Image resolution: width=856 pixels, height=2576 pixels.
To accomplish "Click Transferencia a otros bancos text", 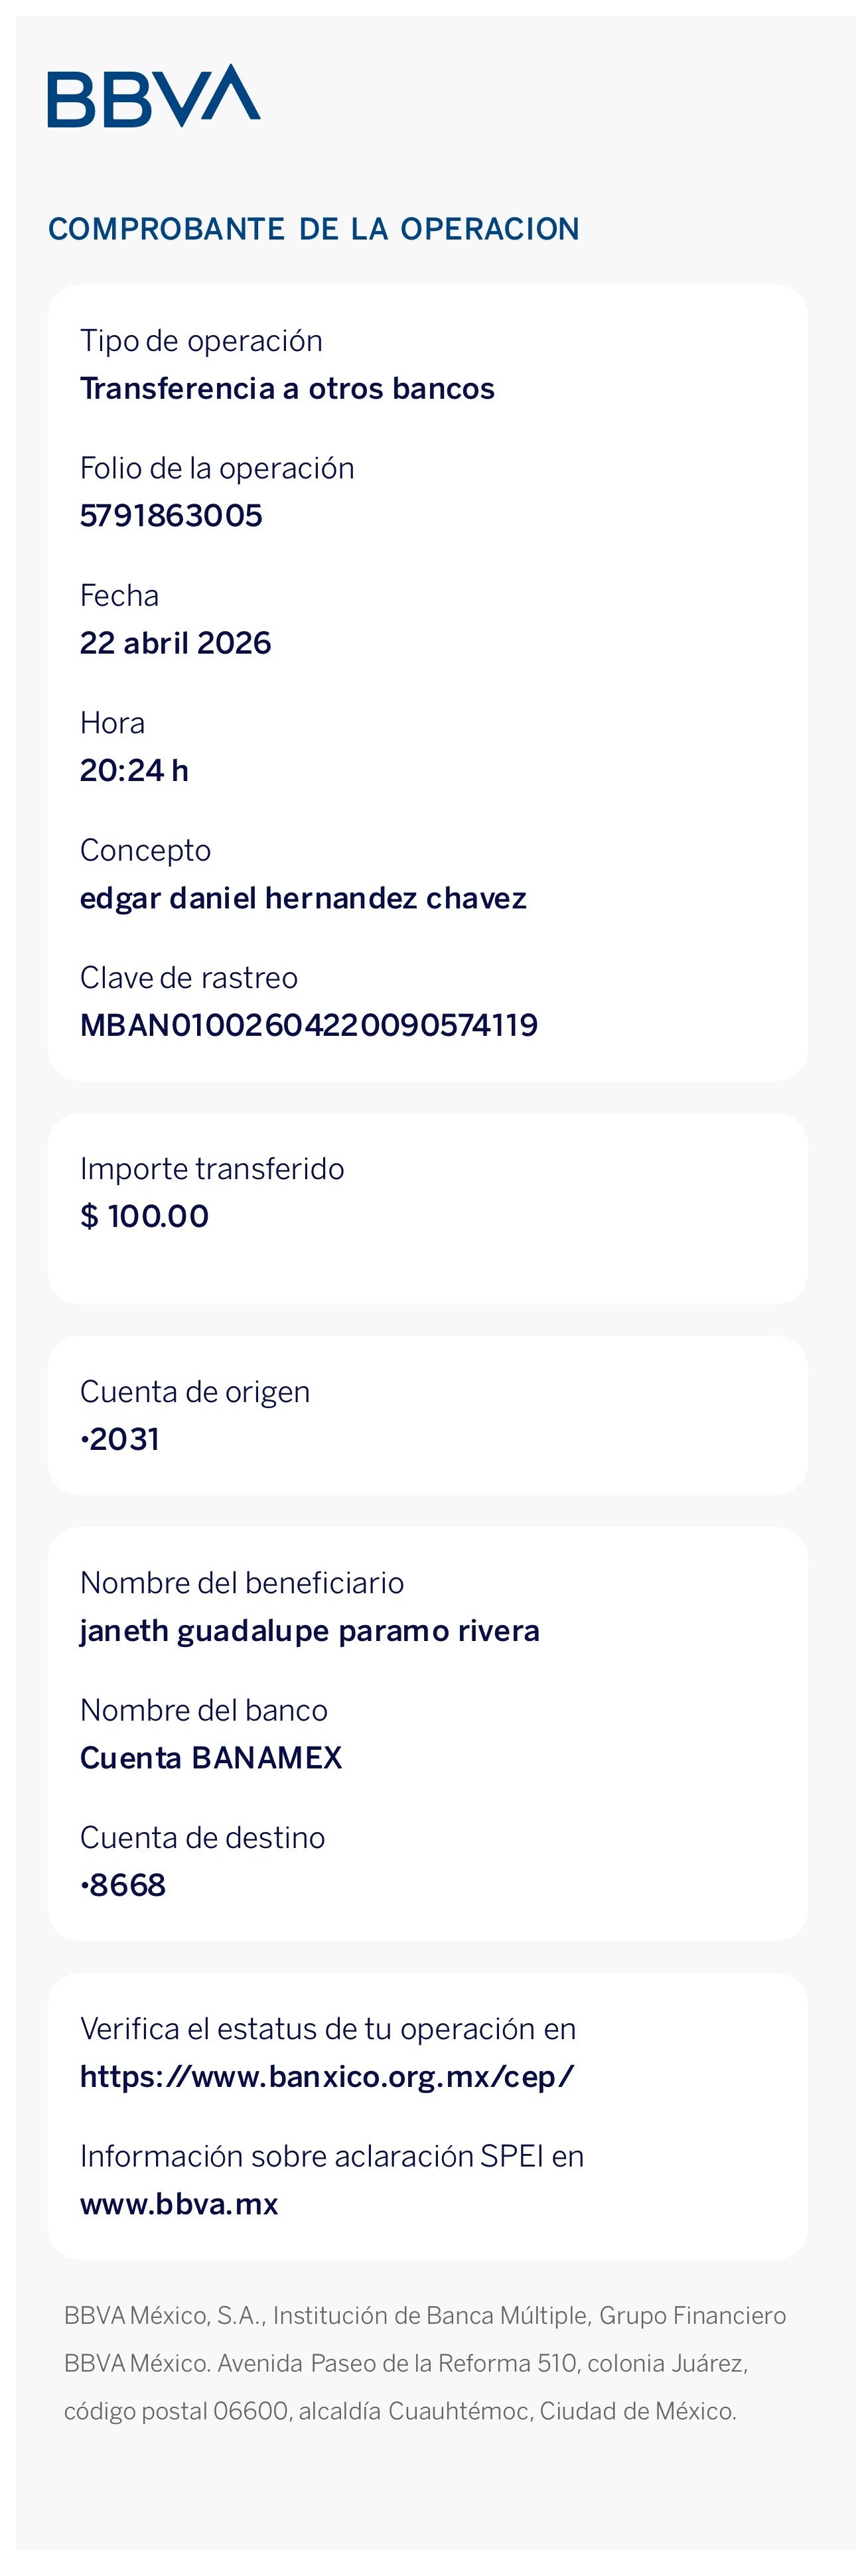I will pyautogui.click(x=288, y=388).
